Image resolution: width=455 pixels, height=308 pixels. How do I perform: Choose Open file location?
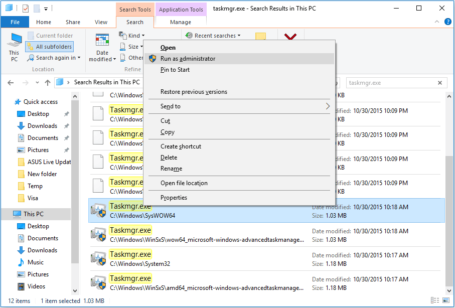[x=239, y=183]
